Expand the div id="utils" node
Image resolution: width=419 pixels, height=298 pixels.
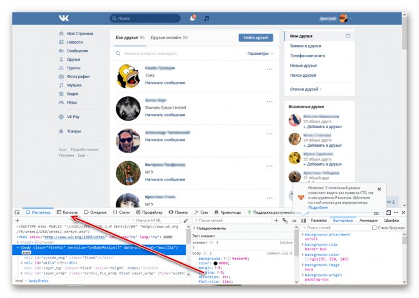point(22,263)
